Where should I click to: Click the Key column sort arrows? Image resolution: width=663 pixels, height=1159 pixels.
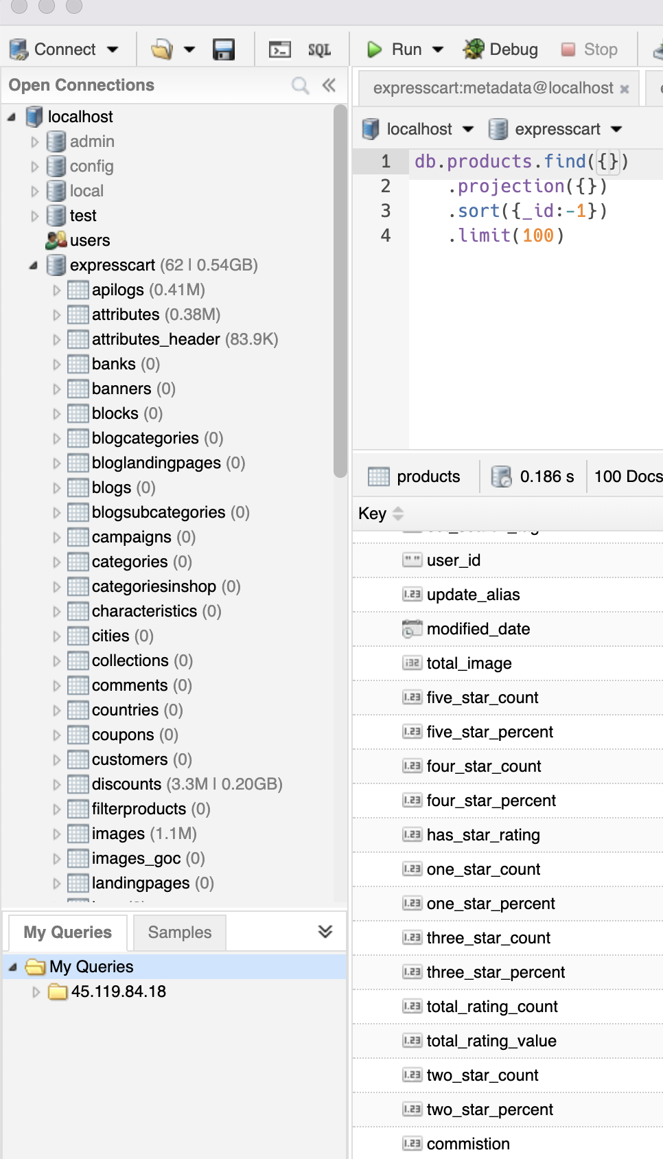coord(398,514)
